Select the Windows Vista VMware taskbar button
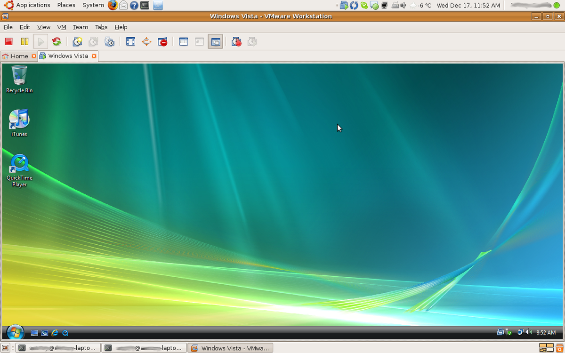Image resolution: width=565 pixels, height=353 pixels. [230, 348]
